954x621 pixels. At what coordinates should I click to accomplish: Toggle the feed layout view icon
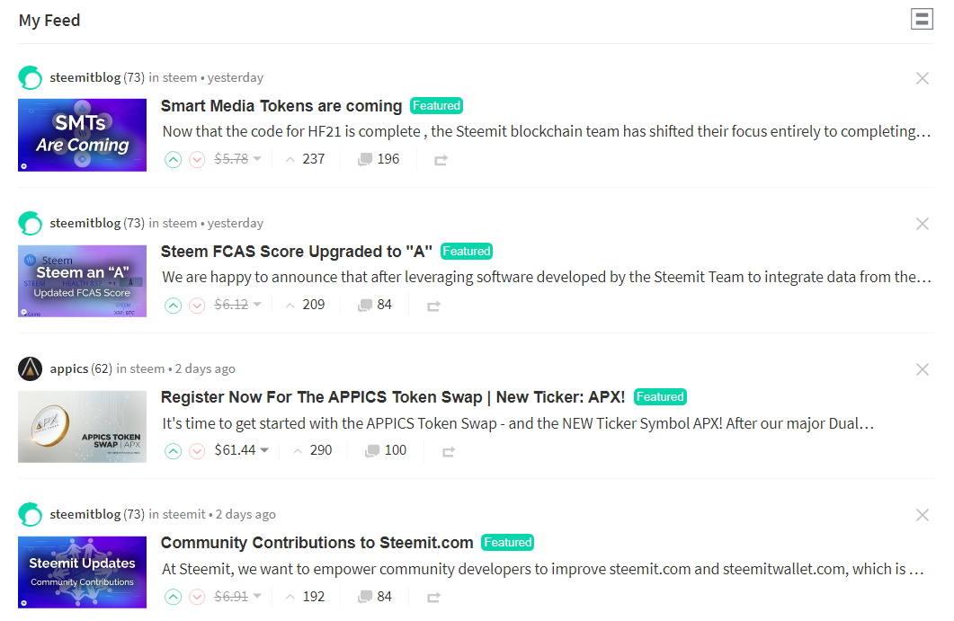[x=922, y=19]
